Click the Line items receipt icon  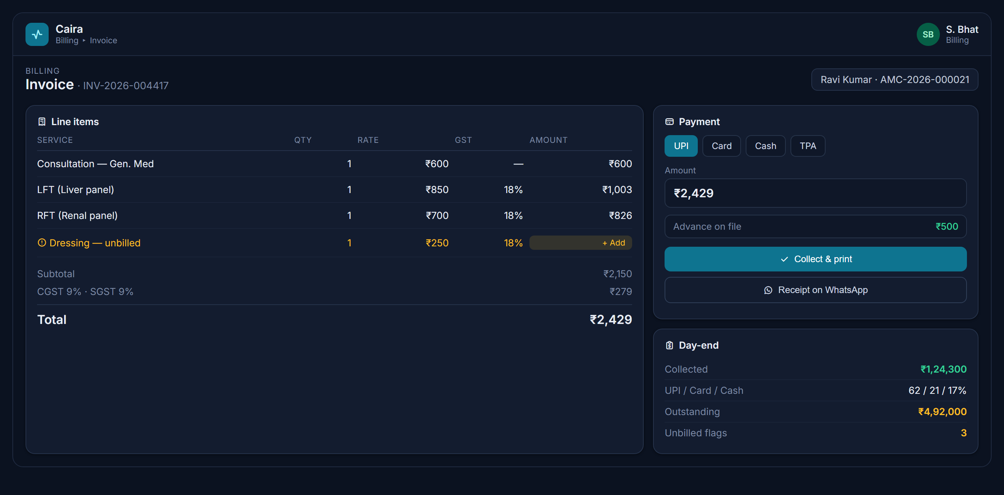point(42,122)
